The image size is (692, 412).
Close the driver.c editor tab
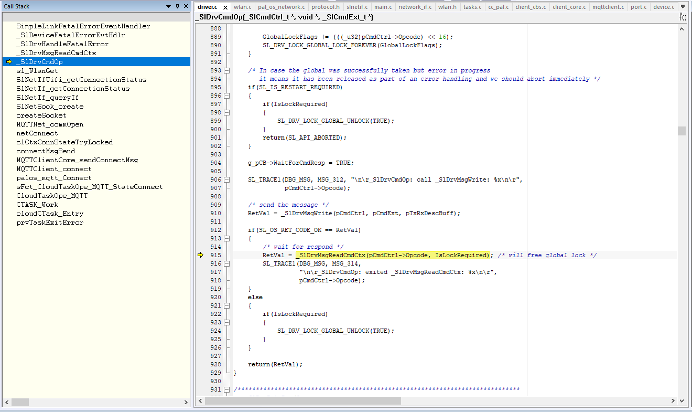pyautogui.click(x=225, y=7)
